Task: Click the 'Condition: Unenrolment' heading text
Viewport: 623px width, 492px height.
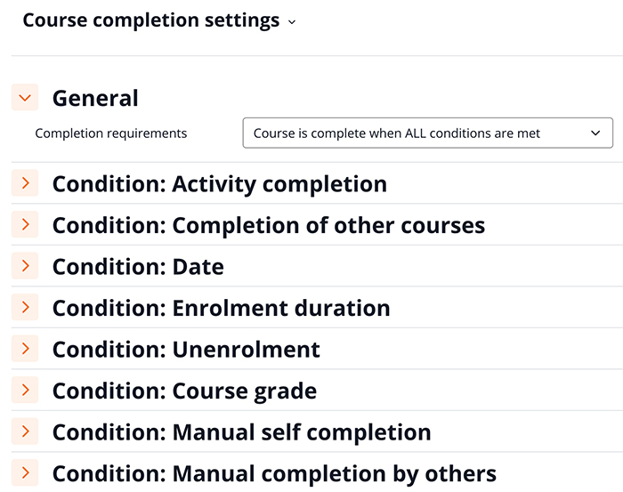Action: [186, 350]
